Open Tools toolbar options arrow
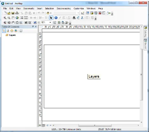The image size is (149, 132). (95, 19)
